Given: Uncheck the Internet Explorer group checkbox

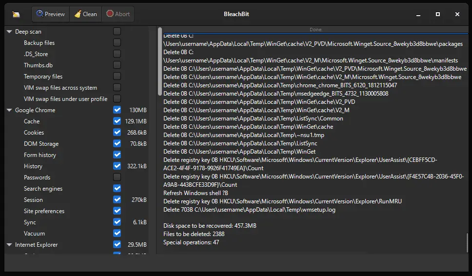Looking at the screenshot, I should [x=117, y=244].
